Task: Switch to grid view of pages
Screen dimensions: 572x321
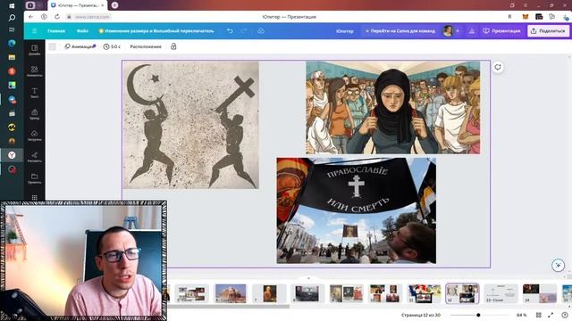Action: (x=538, y=315)
